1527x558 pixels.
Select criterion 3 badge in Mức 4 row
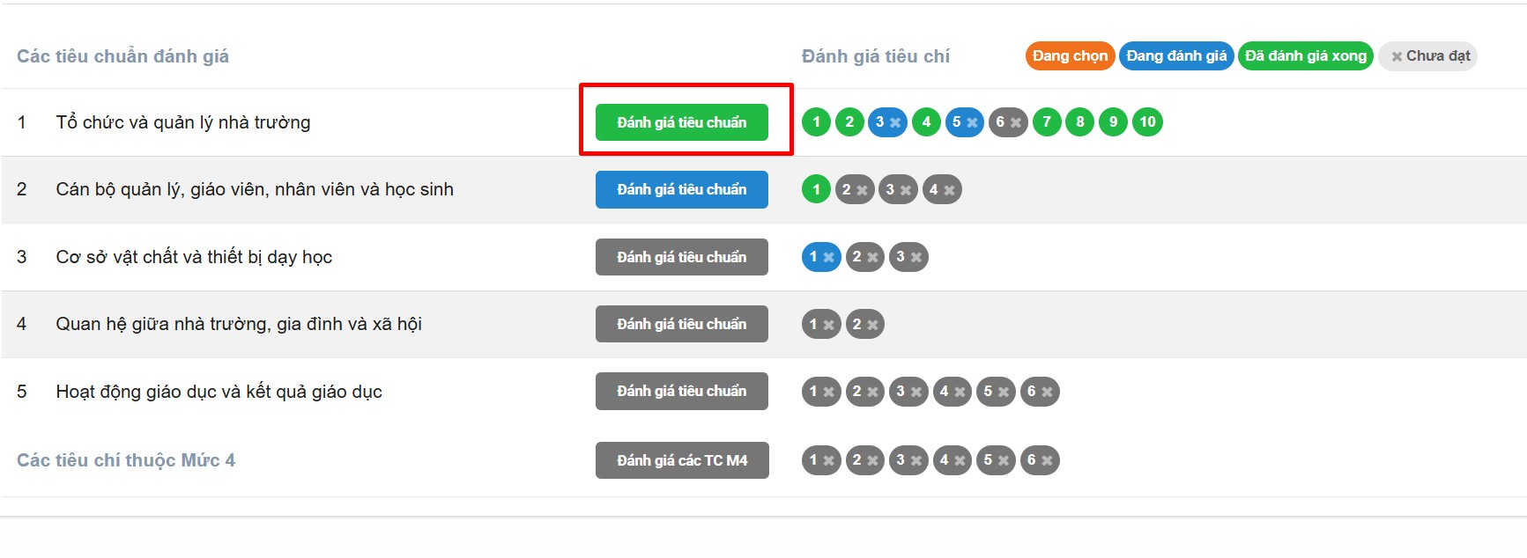[x=908, y=459]
